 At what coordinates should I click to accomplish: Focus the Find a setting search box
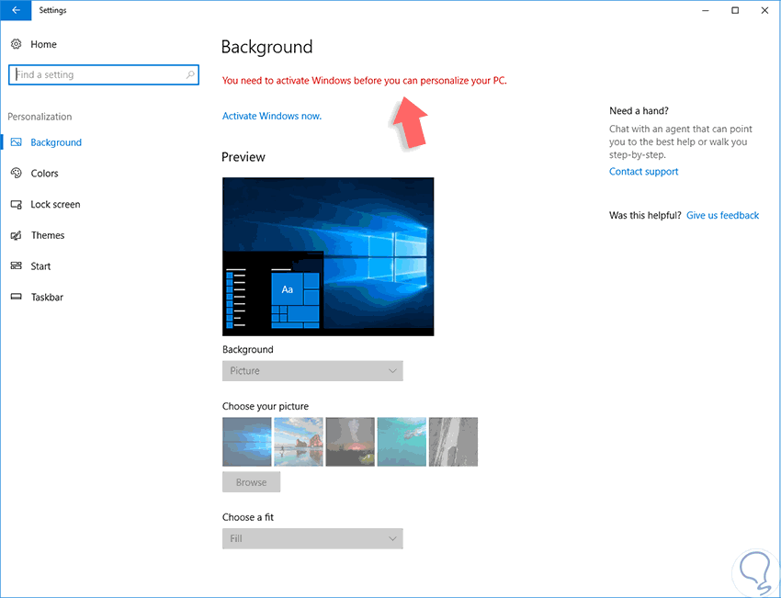[104, 74]
